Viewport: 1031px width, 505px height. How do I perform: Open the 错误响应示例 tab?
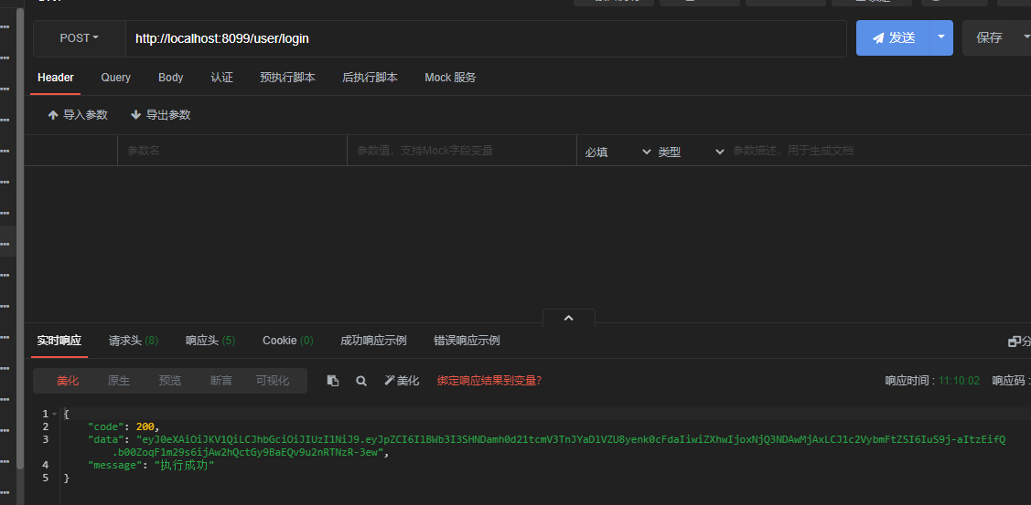click(467, 341)
